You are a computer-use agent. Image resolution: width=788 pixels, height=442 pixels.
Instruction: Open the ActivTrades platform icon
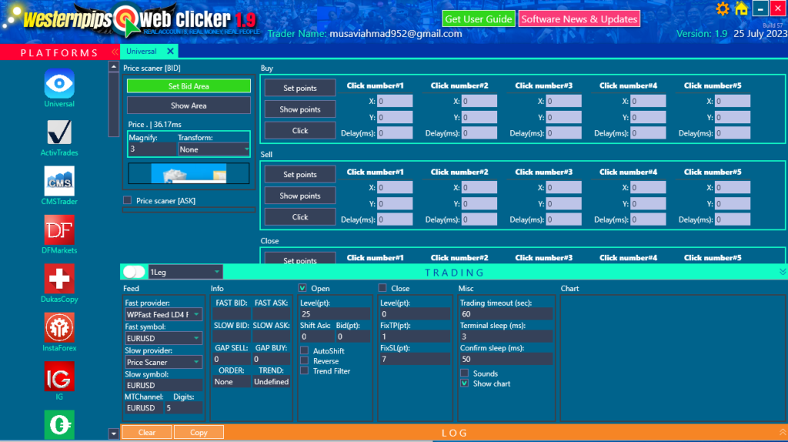(59, 132)
